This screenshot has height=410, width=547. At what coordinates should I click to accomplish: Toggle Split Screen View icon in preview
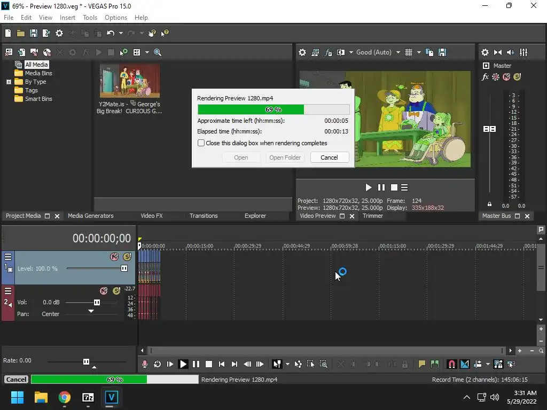click(x=340, y=53)
